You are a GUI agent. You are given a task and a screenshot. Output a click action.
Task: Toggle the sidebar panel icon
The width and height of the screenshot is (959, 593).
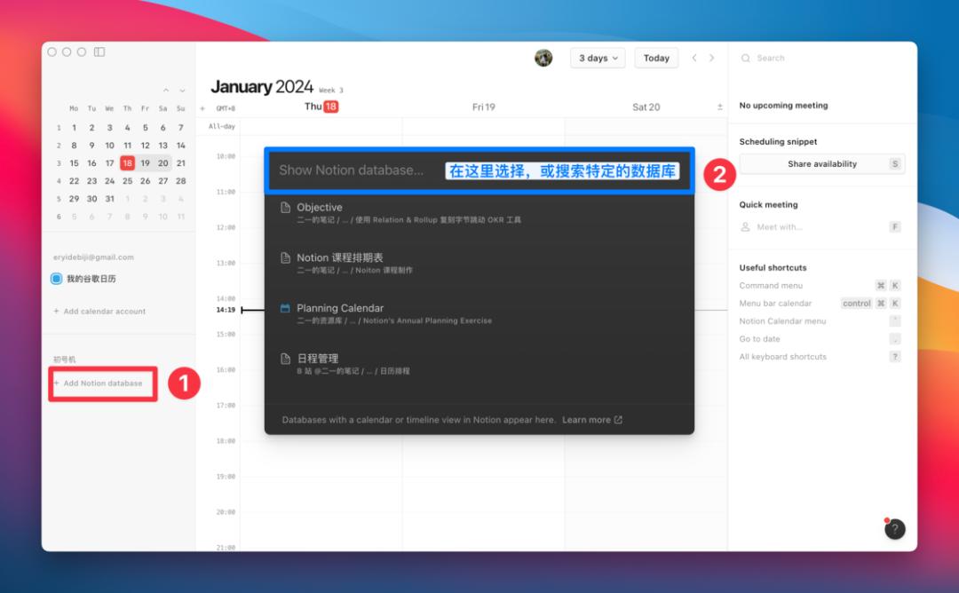click(99, 52)
